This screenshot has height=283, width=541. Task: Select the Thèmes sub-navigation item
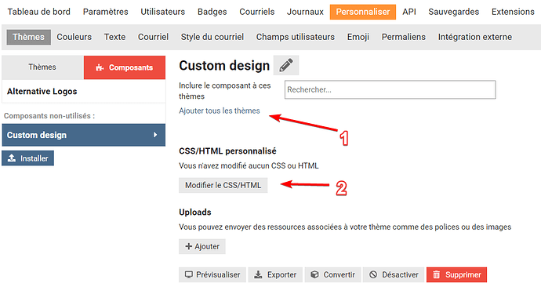point(29,37)
